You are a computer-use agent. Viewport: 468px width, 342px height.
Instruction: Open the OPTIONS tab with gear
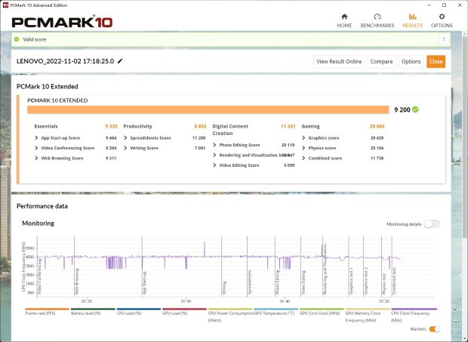click(442, 20)
